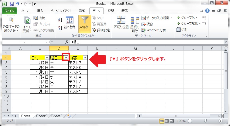Image resolution: width=230 pixels, height=126 pixels.
Task: Select the cell containing テスト1
Action: pos(78,91)
